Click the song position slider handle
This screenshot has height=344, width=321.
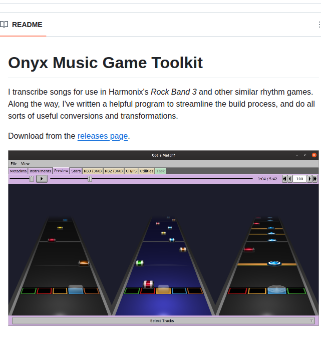tap(90, 179)
